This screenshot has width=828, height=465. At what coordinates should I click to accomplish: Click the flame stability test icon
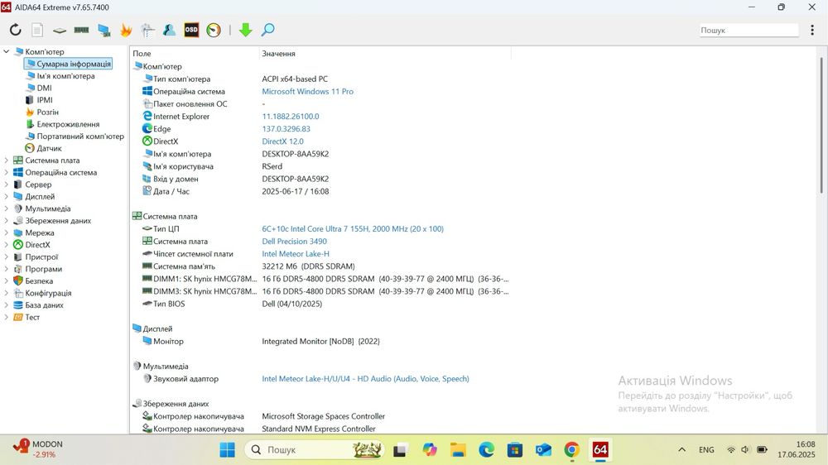coord(126,30)
